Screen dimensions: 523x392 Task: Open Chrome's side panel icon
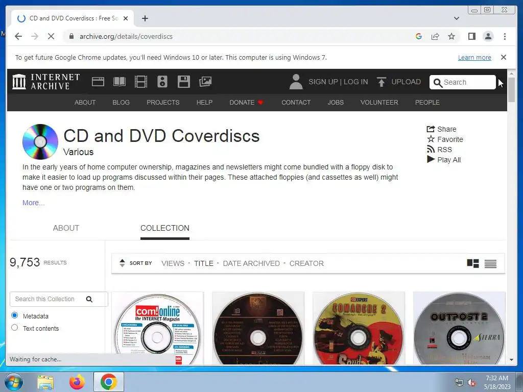click(471, 36)
